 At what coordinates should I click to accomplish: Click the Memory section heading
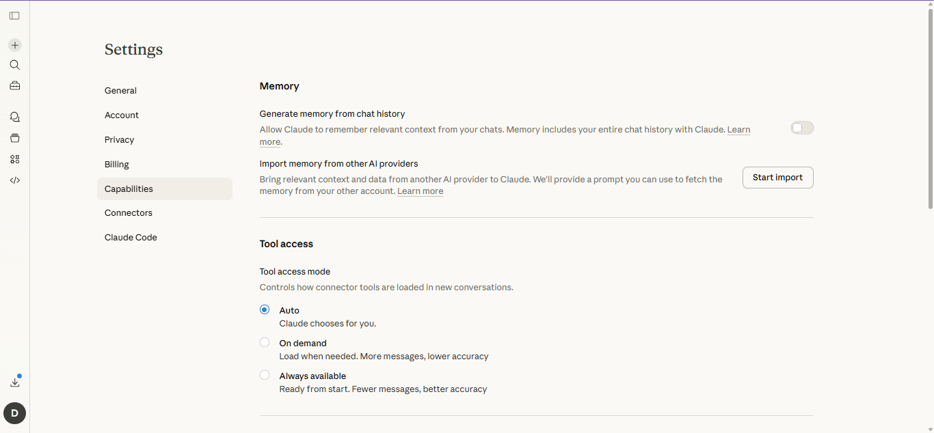(x=280, y=86)
